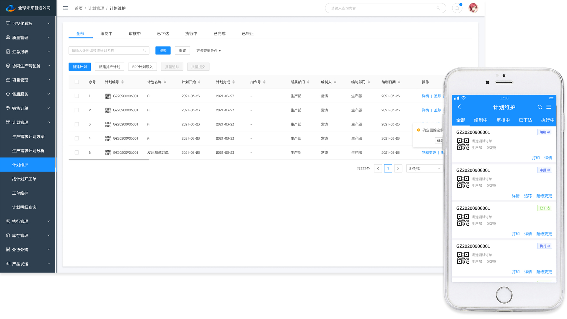Tap the mobile hamburger menu icon
Screen dimensions: 567x319
click(x=549, y=107)
